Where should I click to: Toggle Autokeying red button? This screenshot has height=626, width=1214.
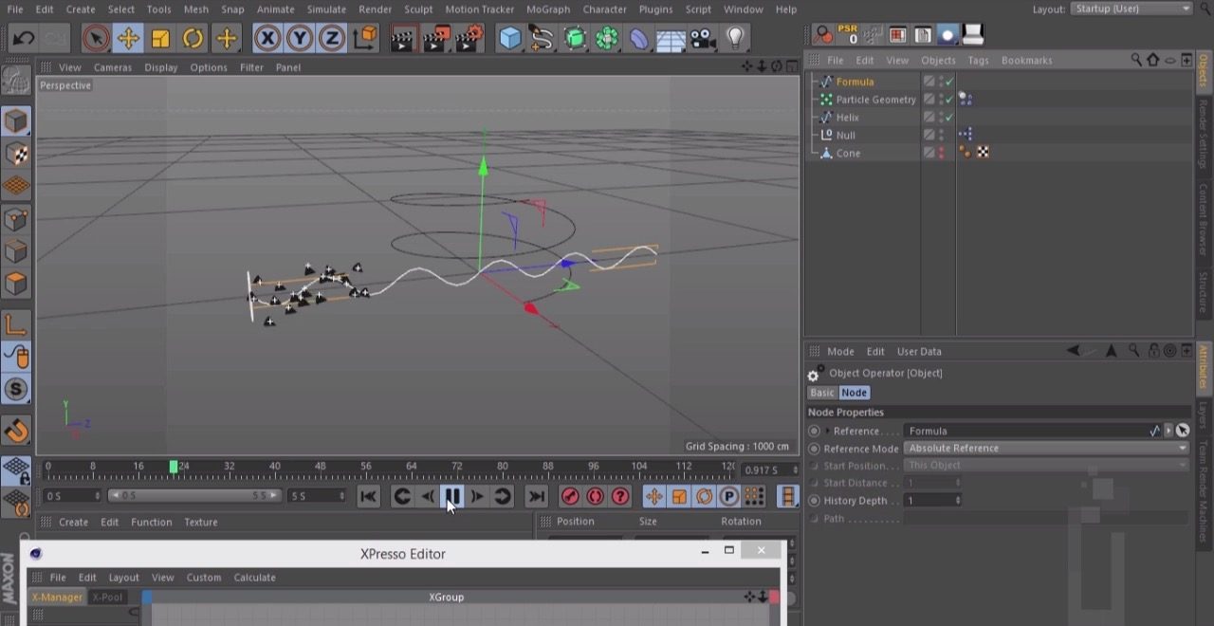595,496
